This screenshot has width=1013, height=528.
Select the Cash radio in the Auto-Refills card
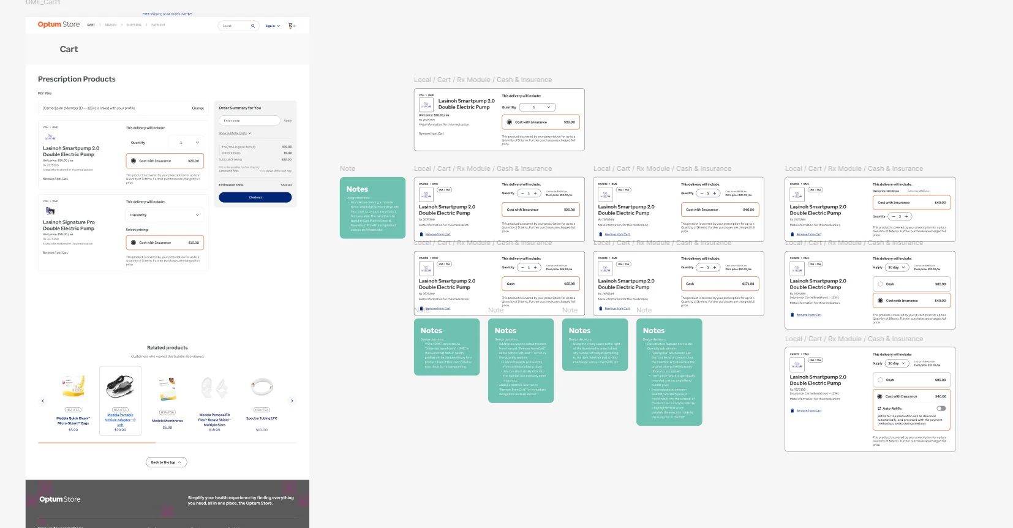click(880, 380)
